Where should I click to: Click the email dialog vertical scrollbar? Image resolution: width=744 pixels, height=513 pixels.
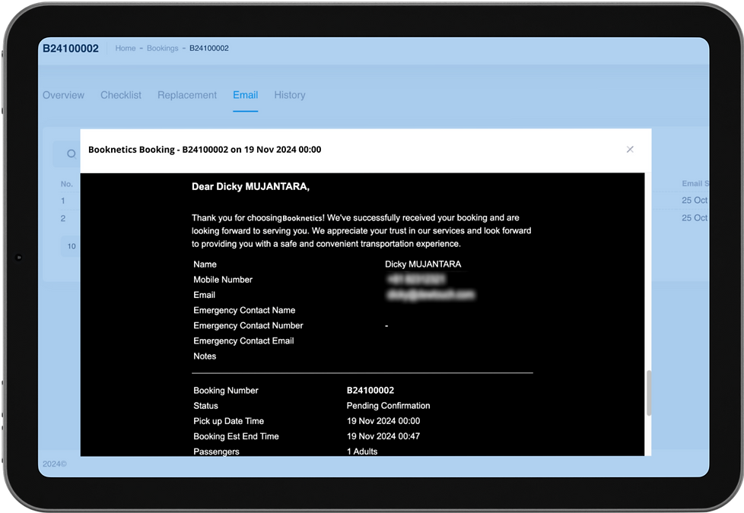649,393
